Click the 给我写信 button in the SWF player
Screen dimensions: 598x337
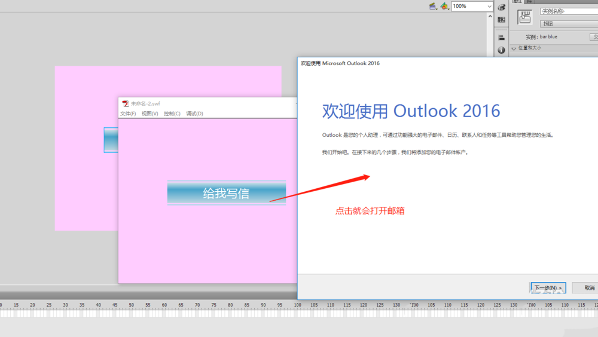[x=227, y=193]
